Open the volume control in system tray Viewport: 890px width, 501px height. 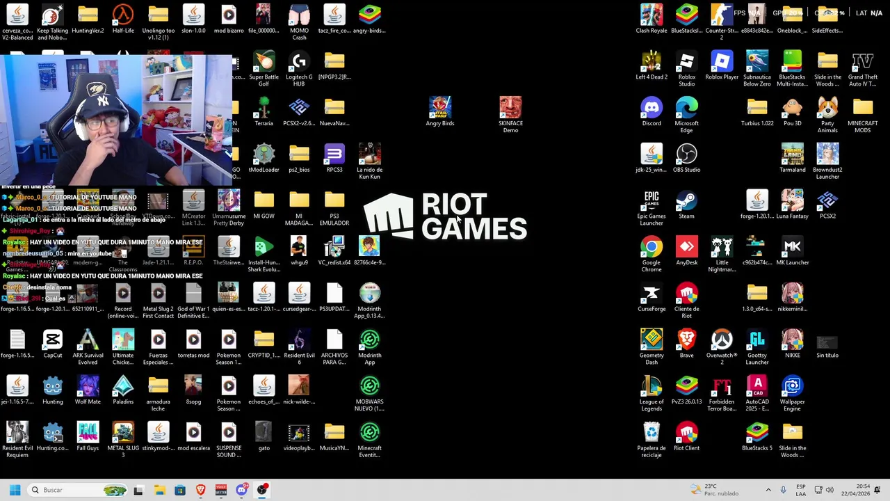[x=830, y=490]
